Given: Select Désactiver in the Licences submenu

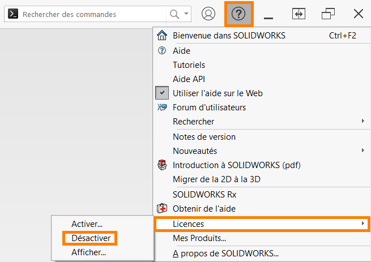Looking at the screenshot, I should tap(91, 238).
